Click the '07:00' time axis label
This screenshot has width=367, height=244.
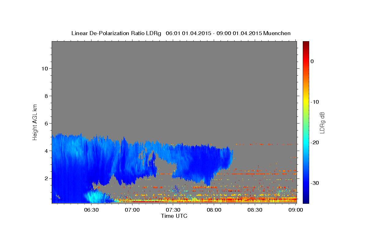pyautogui.click(x=132, y=210)
